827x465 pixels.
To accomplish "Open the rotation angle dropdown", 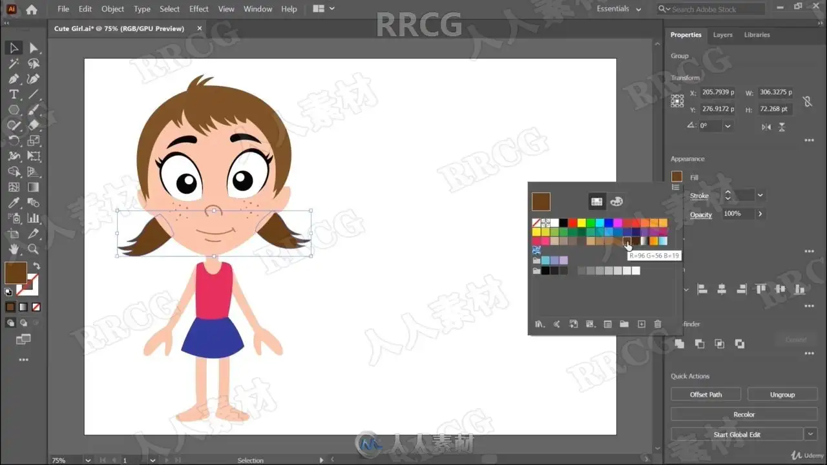I will coord(728,126).
